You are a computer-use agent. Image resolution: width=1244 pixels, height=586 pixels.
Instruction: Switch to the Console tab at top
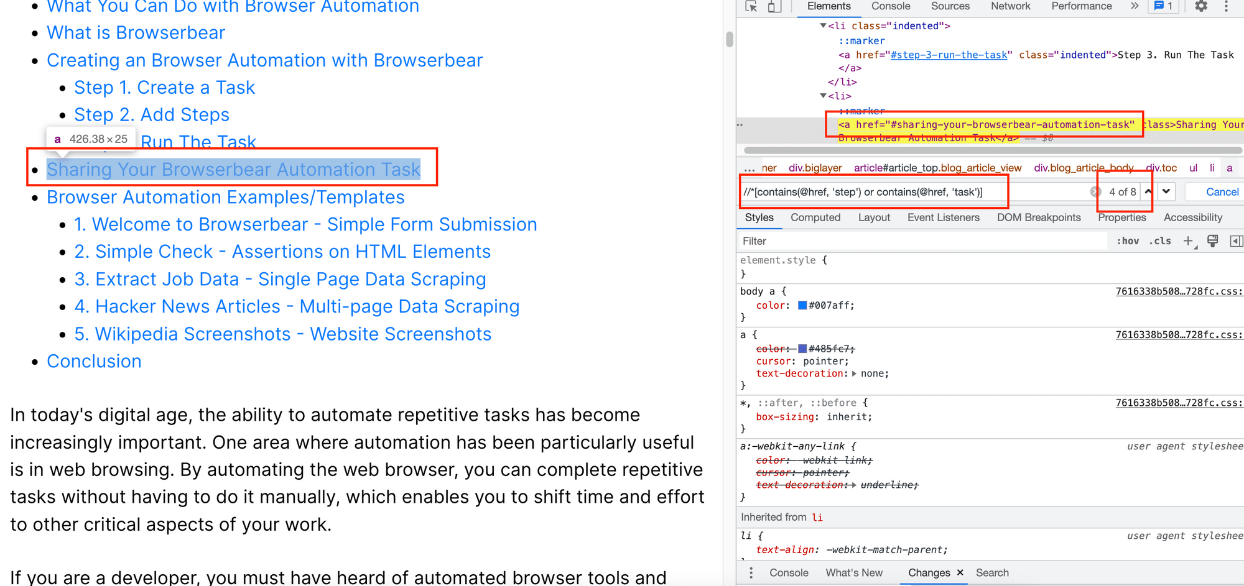(891, 6)
